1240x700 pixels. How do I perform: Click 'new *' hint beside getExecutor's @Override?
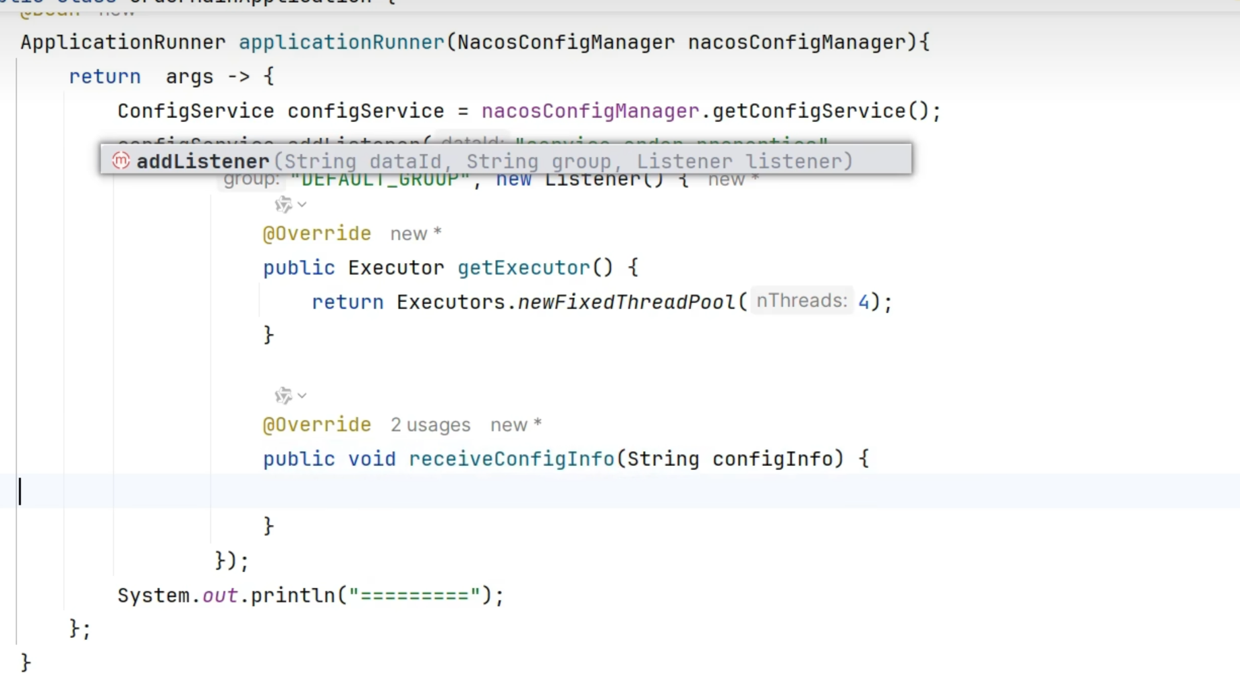(416, 234)
